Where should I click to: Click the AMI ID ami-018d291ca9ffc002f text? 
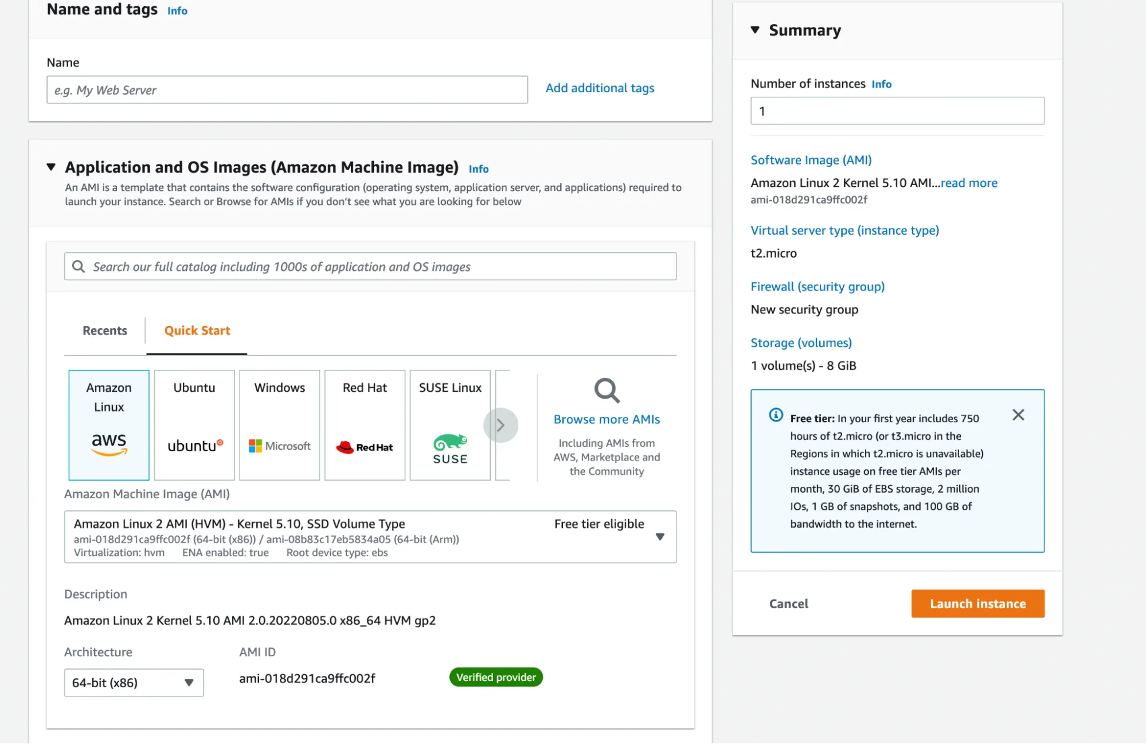coord(307,678)
